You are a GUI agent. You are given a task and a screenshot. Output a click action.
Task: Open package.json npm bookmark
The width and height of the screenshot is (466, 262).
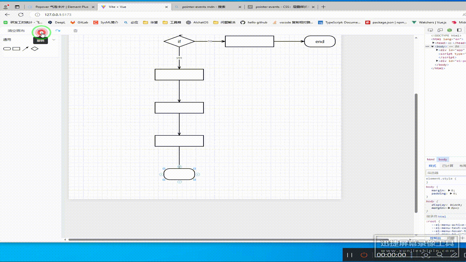(386, 22)
